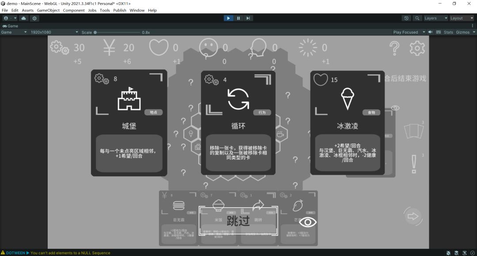The width and height of the screenshot is (477, 256).
Task: Expand the Layers dropdown
Action: (x=435, y=18)
